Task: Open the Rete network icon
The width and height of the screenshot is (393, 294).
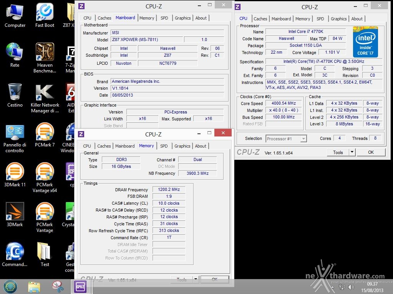Action: point(15,55)
